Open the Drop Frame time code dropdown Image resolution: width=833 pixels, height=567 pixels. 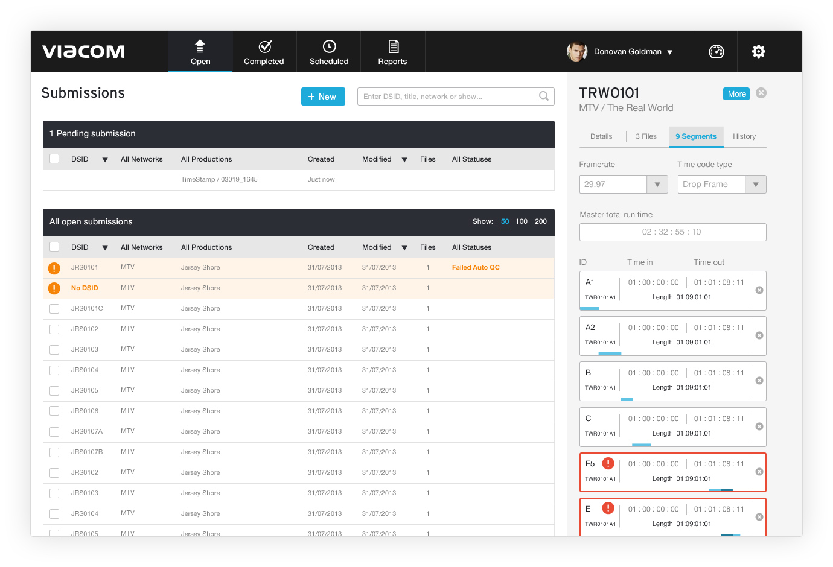(756, 185)
